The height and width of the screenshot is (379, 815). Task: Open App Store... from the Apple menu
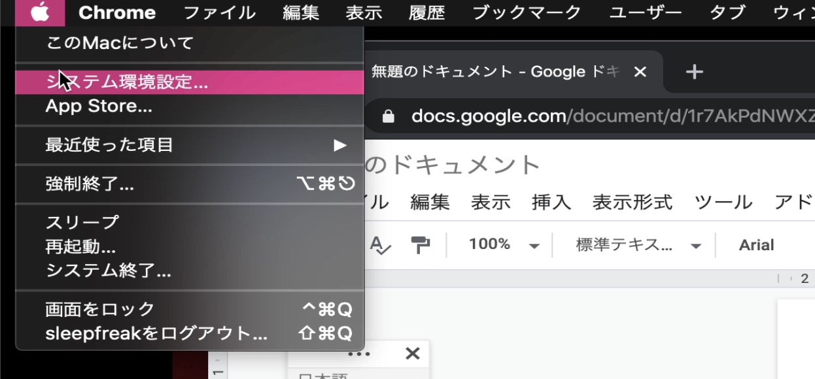[x=190, y=106]
